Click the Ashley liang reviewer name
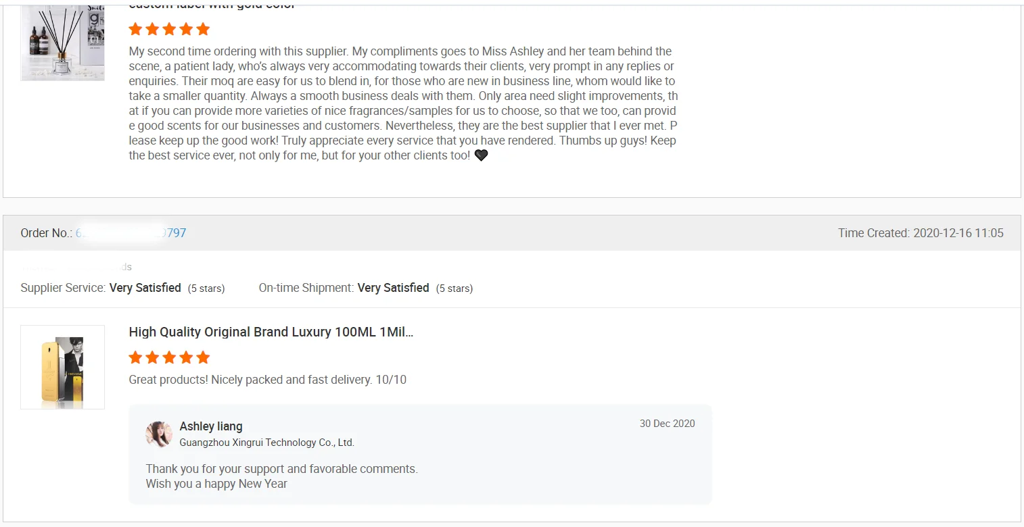The image size is (1024, 527). tap(211, 426)
